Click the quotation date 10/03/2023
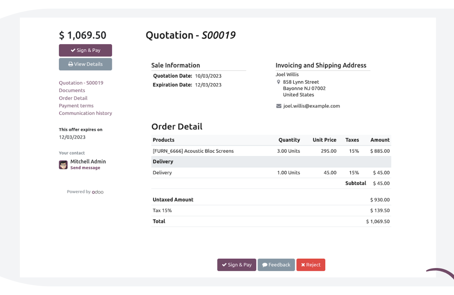The width and height of the screenshot is (454, 295). [208, 76]
